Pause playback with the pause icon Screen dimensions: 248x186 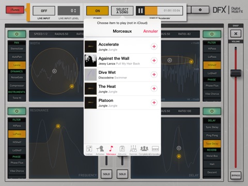tap(141, 11)
